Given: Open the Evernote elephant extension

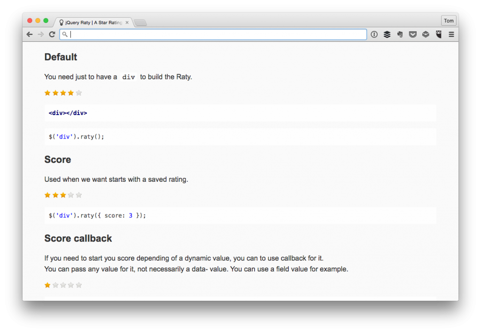Looking at the screenshot, I should (400, 34).
